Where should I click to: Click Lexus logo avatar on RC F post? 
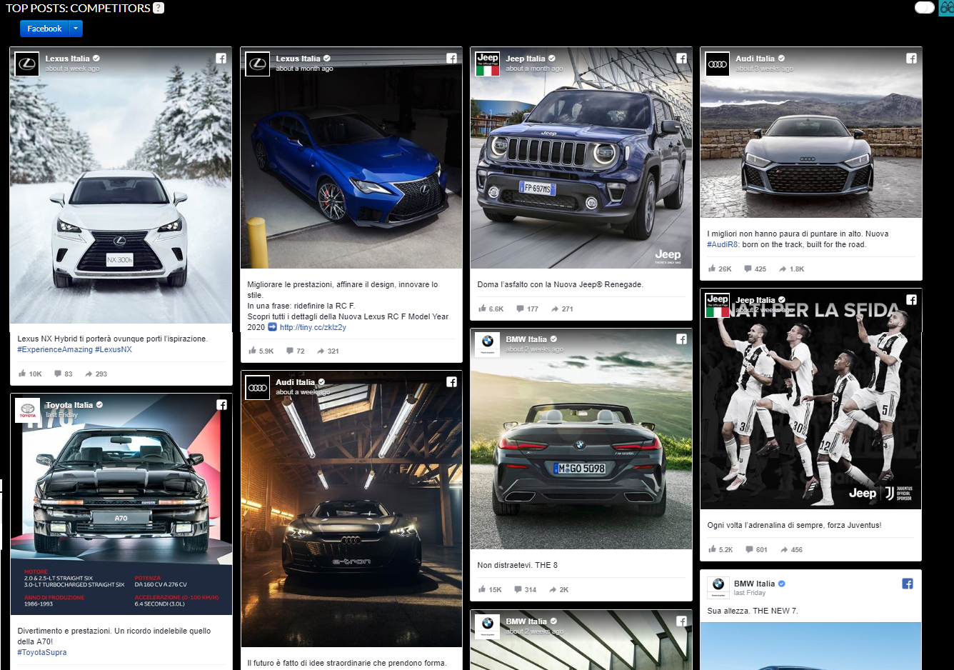(258, 64)
